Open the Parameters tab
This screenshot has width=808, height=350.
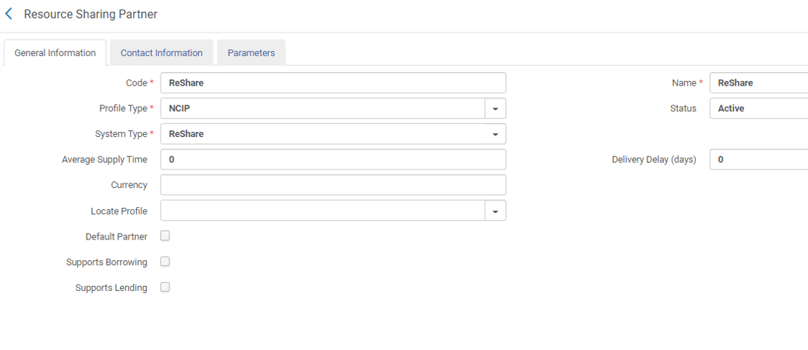(251, 53)
